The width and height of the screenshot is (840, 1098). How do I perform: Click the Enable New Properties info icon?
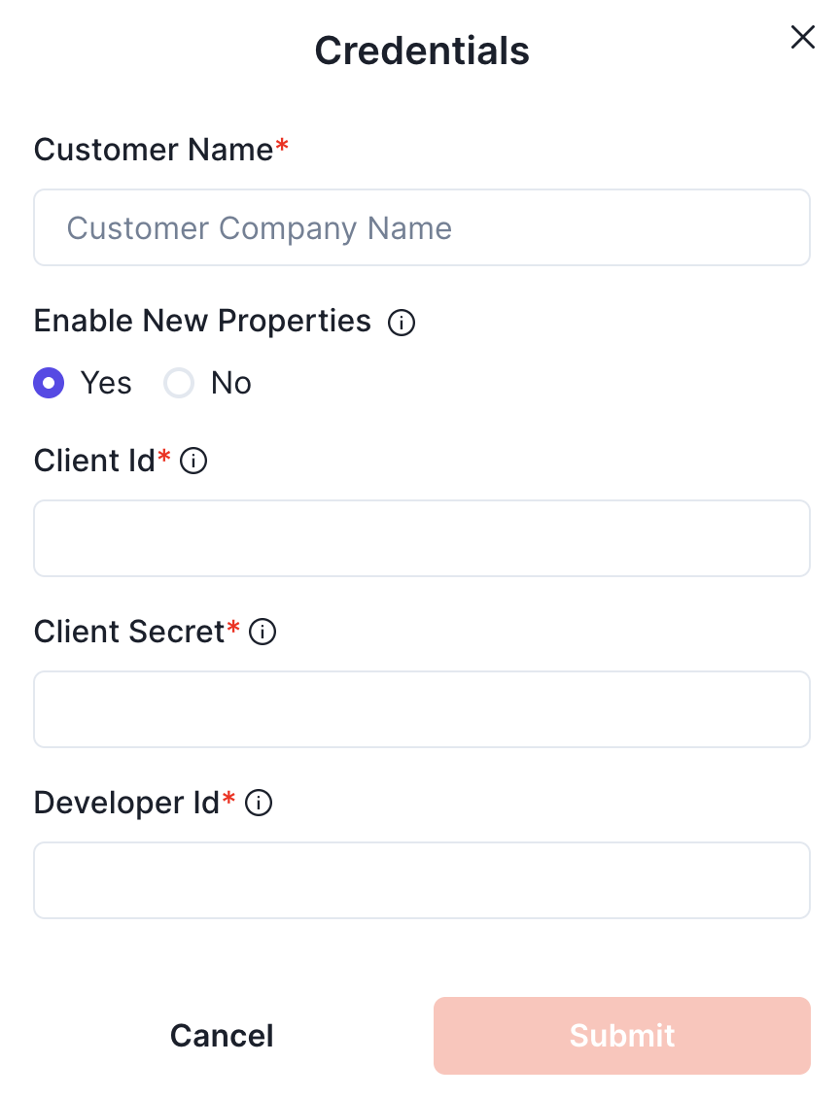coord(402,323)
